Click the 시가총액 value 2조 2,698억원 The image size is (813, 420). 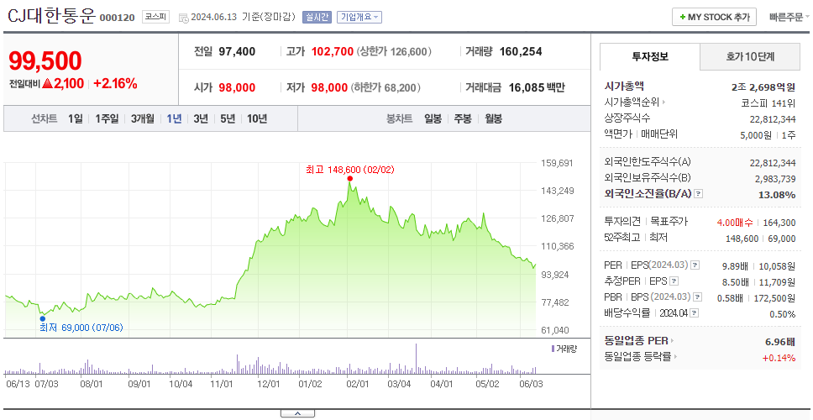763,87
